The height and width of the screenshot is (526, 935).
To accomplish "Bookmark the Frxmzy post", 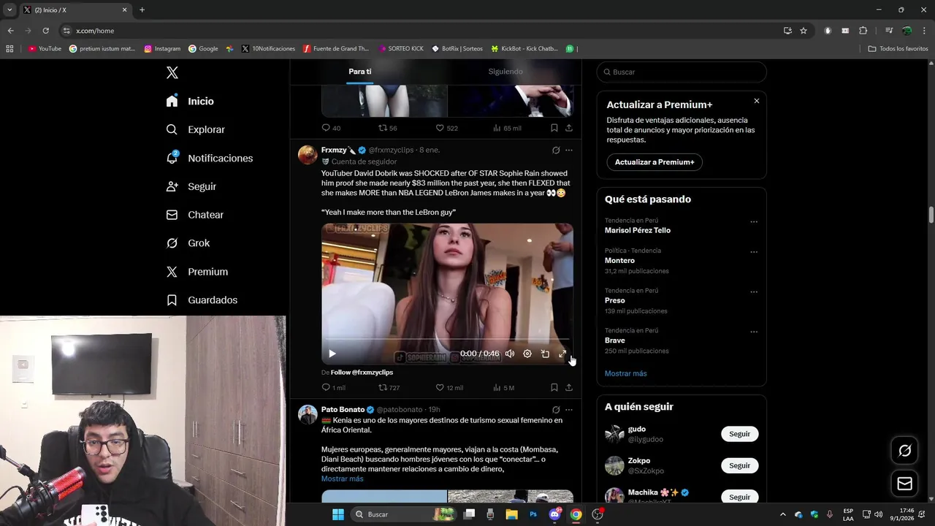I will coord(554,388).
